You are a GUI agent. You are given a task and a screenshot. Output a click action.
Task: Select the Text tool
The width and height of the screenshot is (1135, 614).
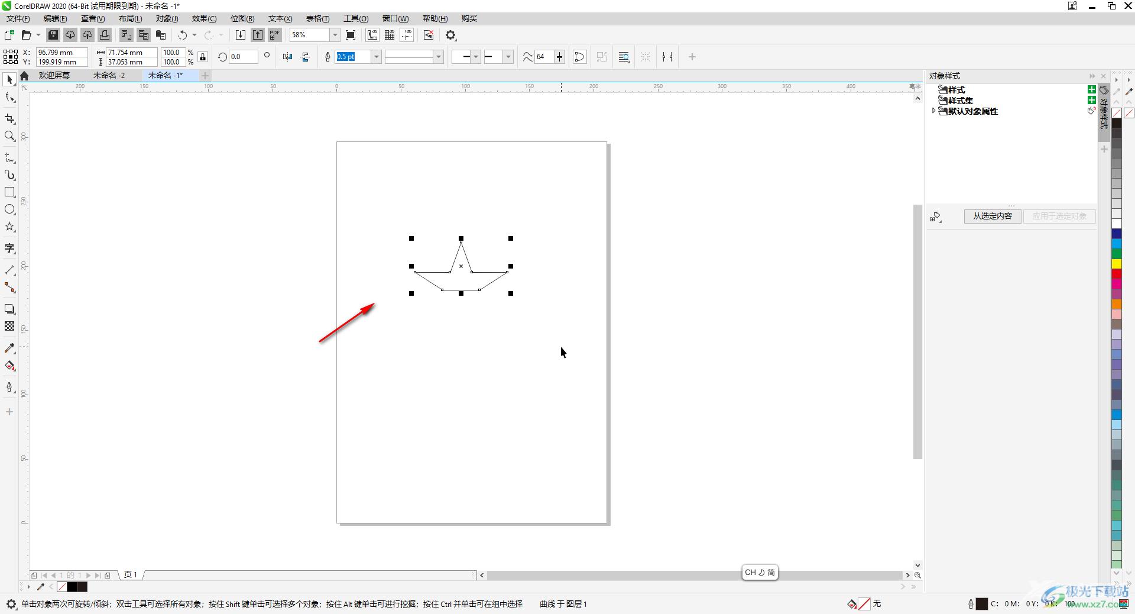[x=9, y=248]
